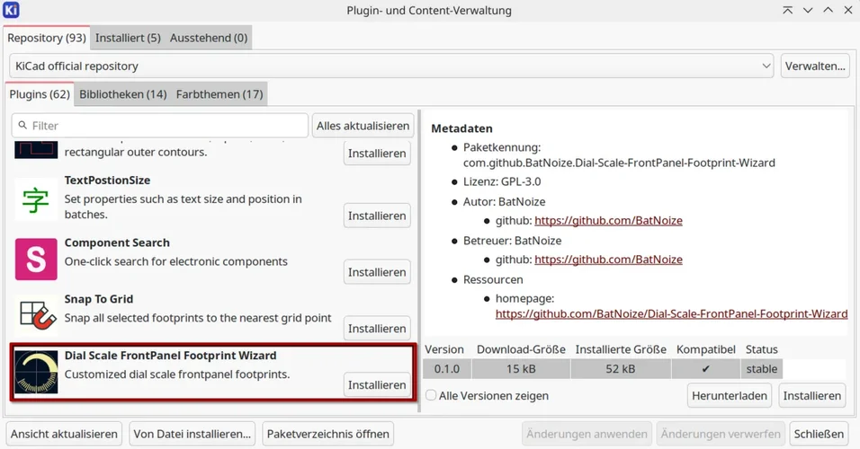Click the TextPostionSize plugin icon
Viewport: 860px width, 449px height.
(x=36, y=199)
